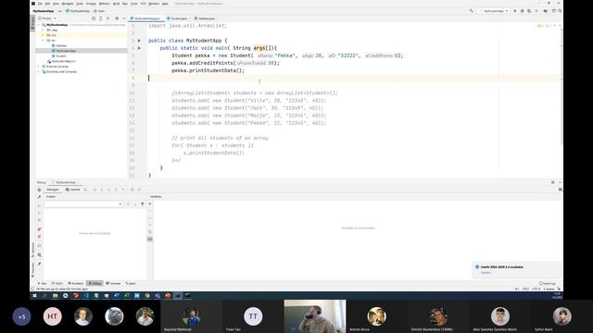Open the Run menu
593x333 pixels.
point(125,4)
